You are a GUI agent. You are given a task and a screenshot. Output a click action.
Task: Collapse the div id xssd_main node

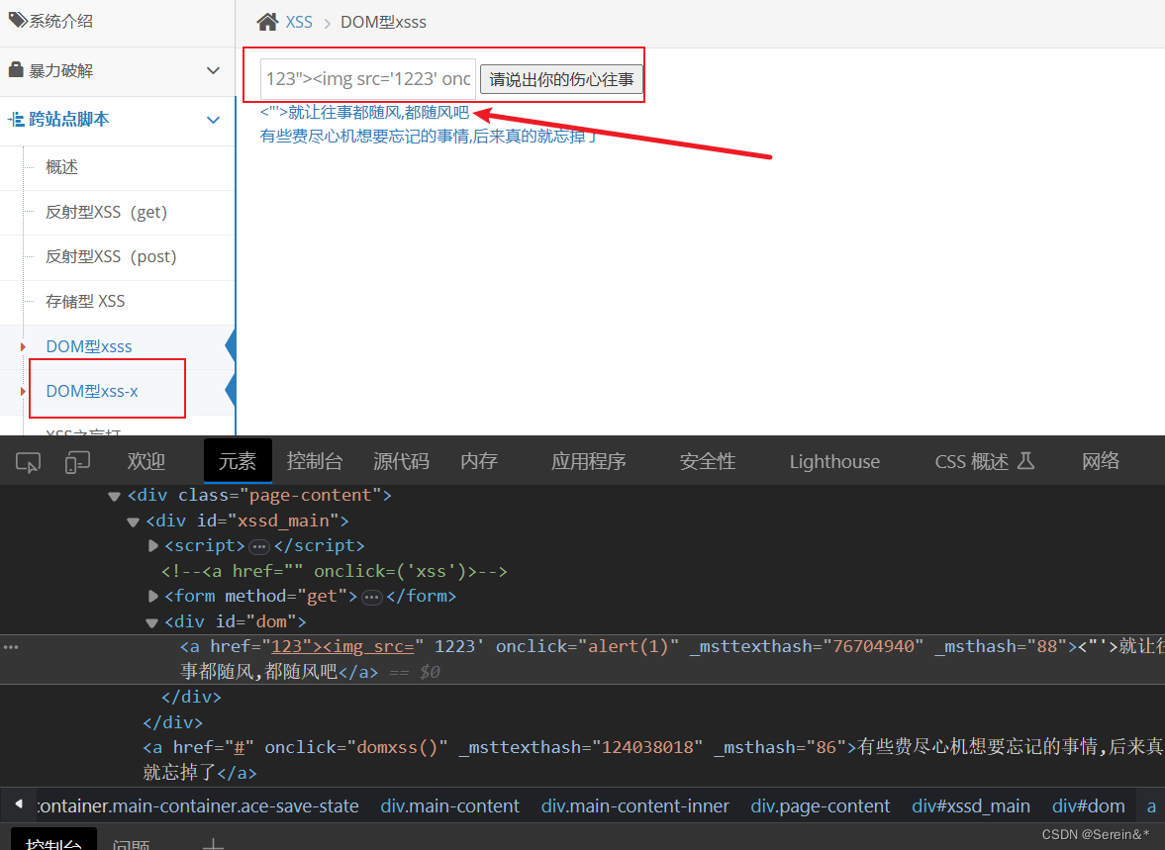tap(133, 521)
